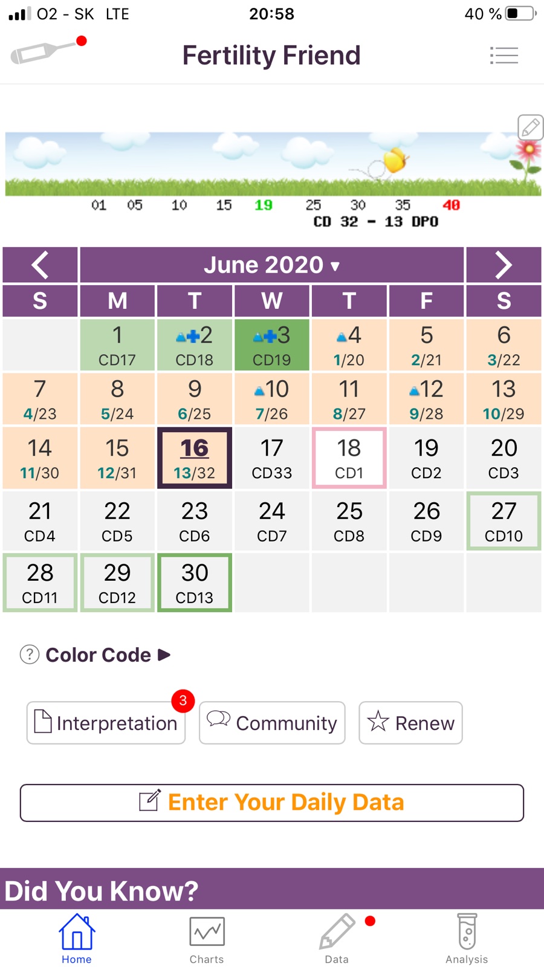Open the Interpretation button
Image resolution: width=544 pixels, height=967 pixels.
coord(106,723)
